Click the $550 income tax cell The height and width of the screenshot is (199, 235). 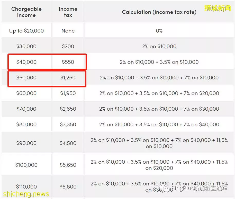(68, 62)
